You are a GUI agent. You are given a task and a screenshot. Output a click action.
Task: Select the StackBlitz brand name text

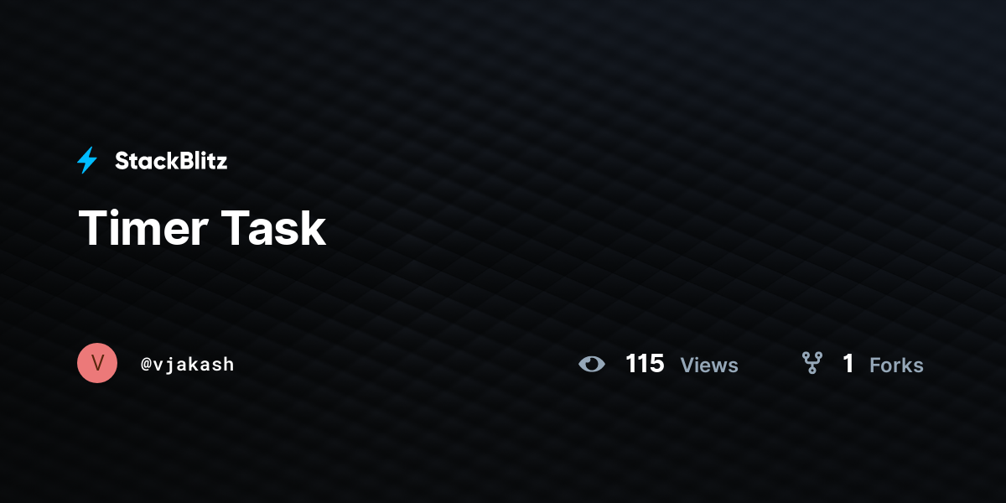tap(171, 161)
